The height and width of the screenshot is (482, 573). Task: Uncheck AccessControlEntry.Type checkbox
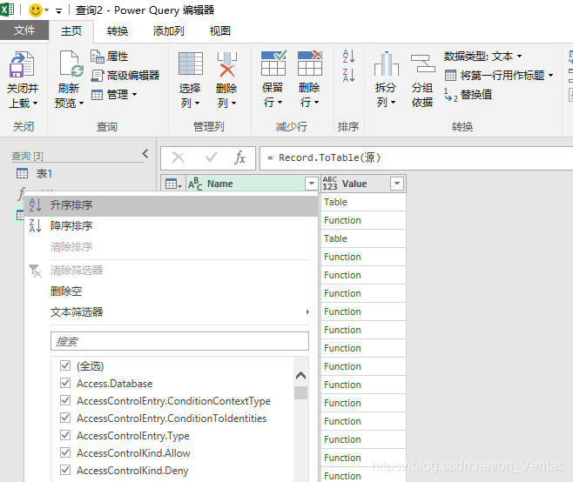pyautogui.click(x=65, y=435)
